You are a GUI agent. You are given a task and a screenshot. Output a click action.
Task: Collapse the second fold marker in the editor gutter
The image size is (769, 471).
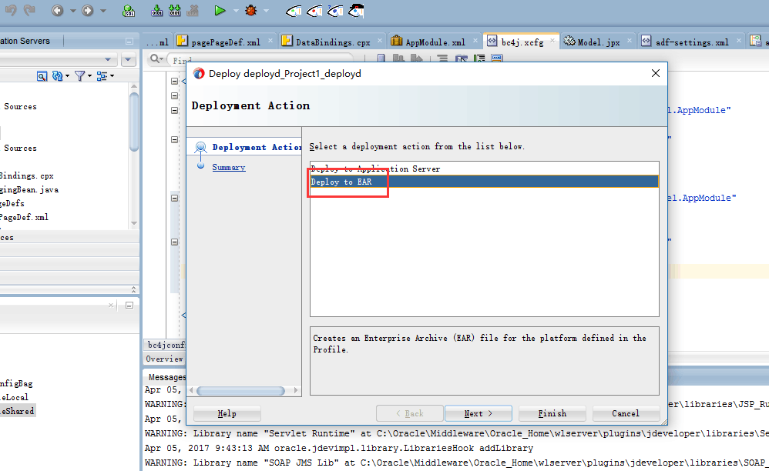coord(175,96)
